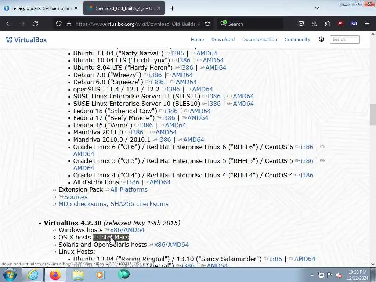The image size is (376, 282).
Task: Close the Legacy Update tab
Action: (76, 8)
